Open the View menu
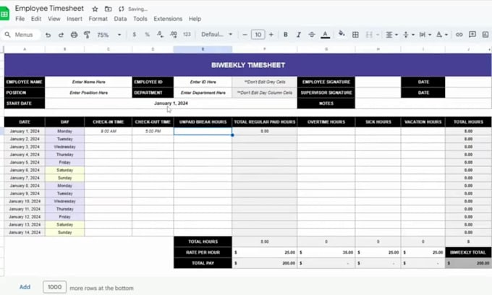The image size is (492, 295). 54,19
